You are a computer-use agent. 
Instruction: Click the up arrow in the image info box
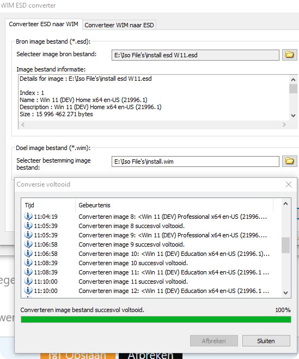click(x=293, y=80)
